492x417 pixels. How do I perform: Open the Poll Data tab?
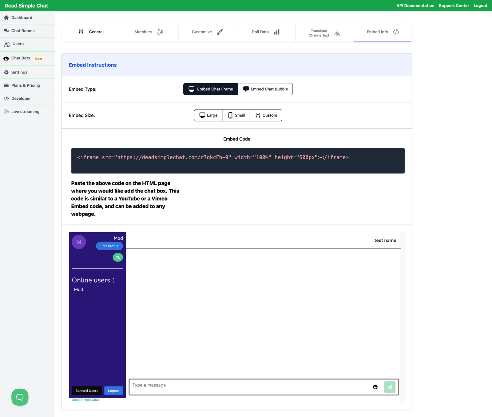pyautogui.click(x=265, y=32)
